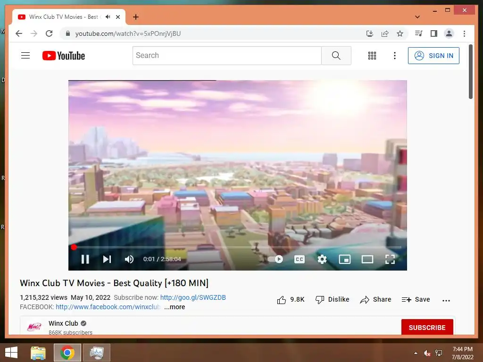483x362 pixels.
Task: Click the address bar URL
Action: coord(128,33)
